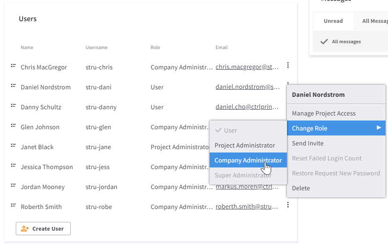This screenshot has height=246, width=388.
Task: Open three-dot menu for Roberth Smith
Action: click(288, 205)
